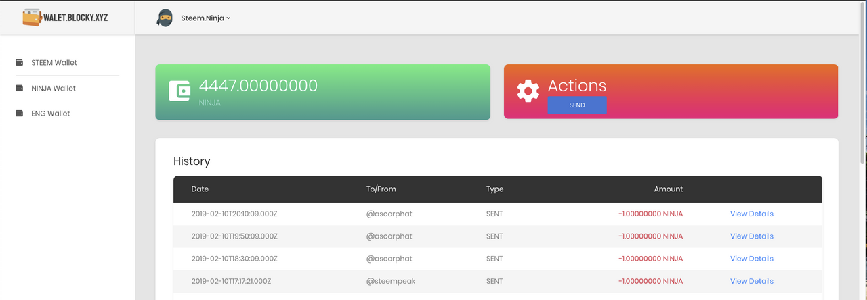Open ENG Wallet in sidebar
This screenshot has width=867, height=300.
(x=51, y=114)
